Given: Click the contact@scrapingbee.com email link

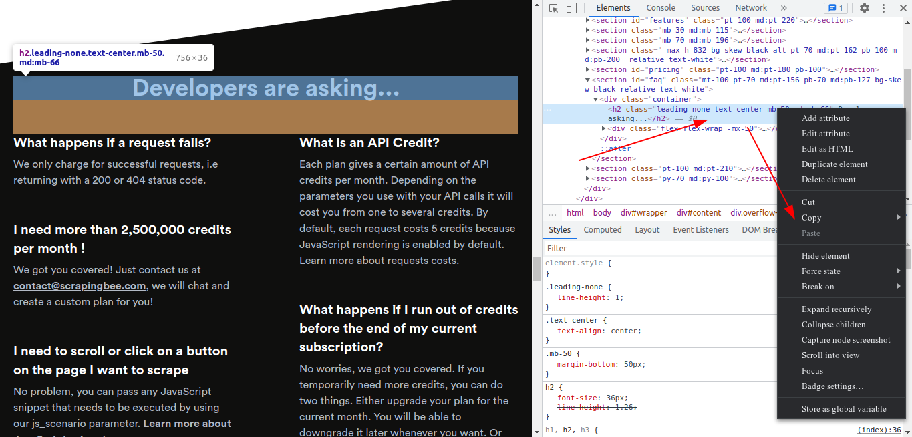Looking at the screenshot, I should tap(80, 286).
